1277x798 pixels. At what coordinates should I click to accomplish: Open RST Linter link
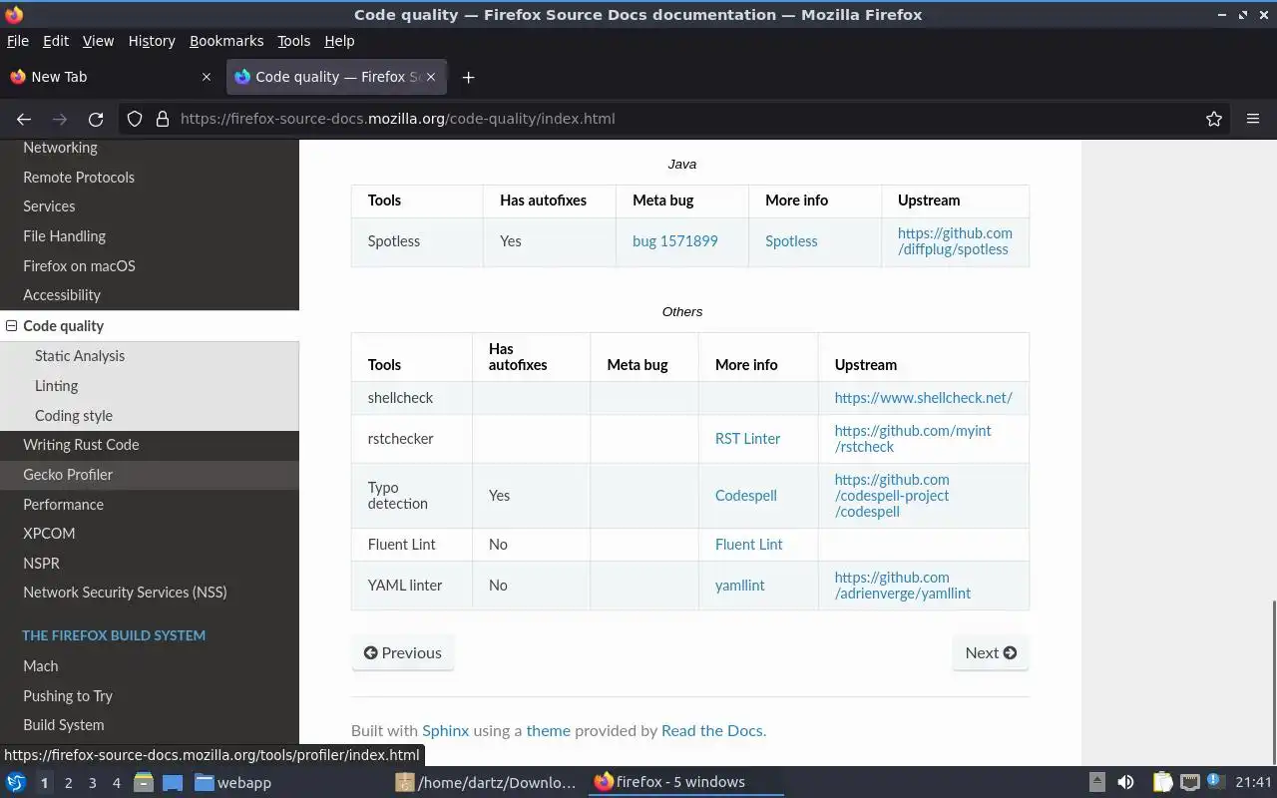point(747,439)
